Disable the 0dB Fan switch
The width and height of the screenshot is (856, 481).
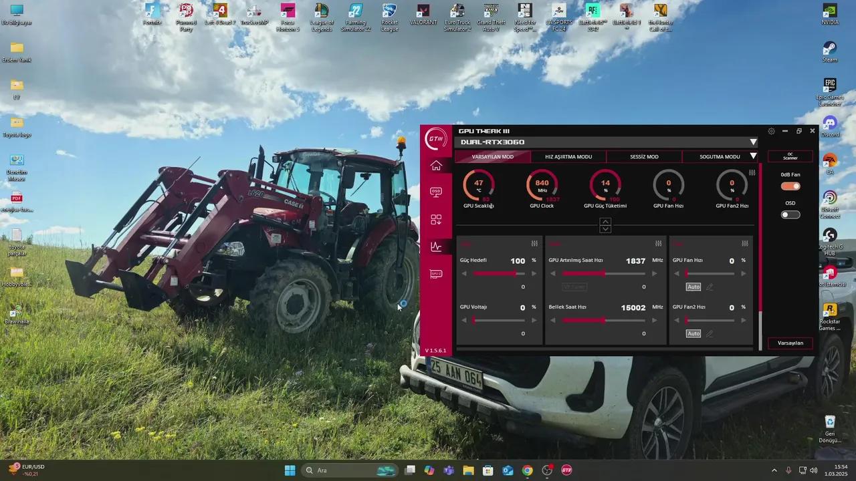pos(790,186)
